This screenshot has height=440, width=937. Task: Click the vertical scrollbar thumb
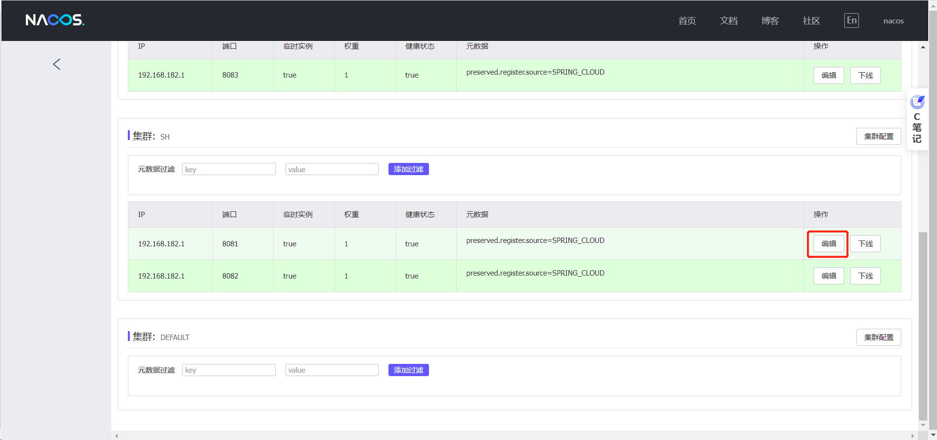coord(923,326)
